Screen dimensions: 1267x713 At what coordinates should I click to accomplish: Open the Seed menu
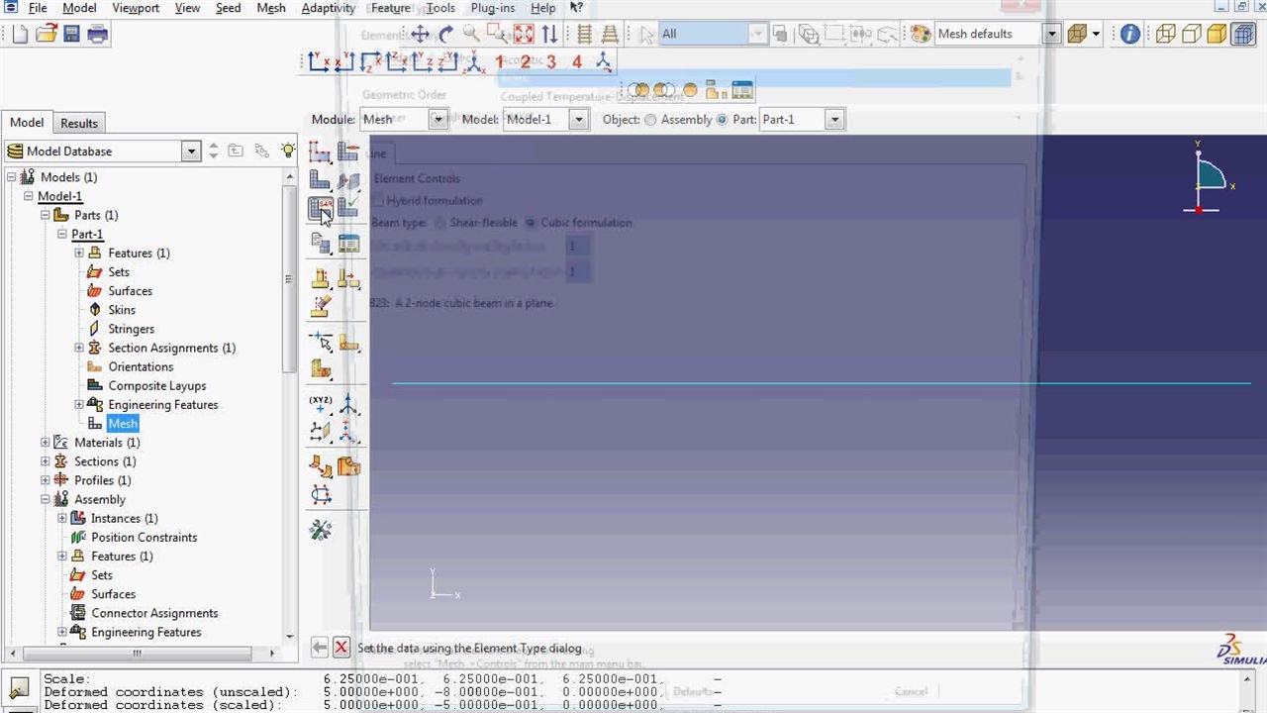228,8
